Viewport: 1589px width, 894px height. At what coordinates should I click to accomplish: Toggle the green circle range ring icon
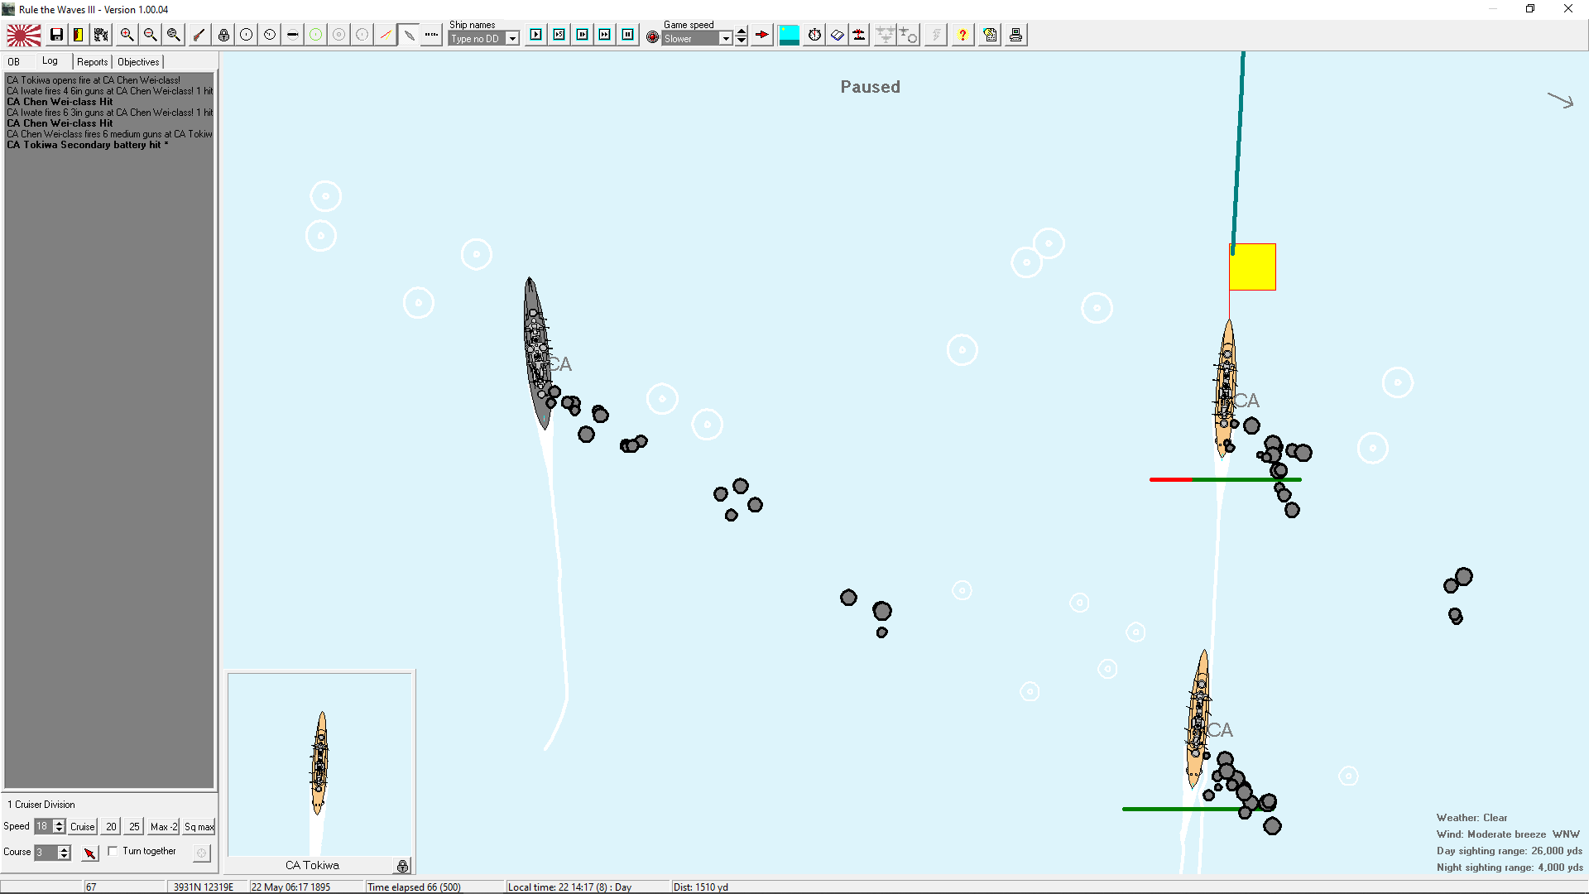coord(315,35)
